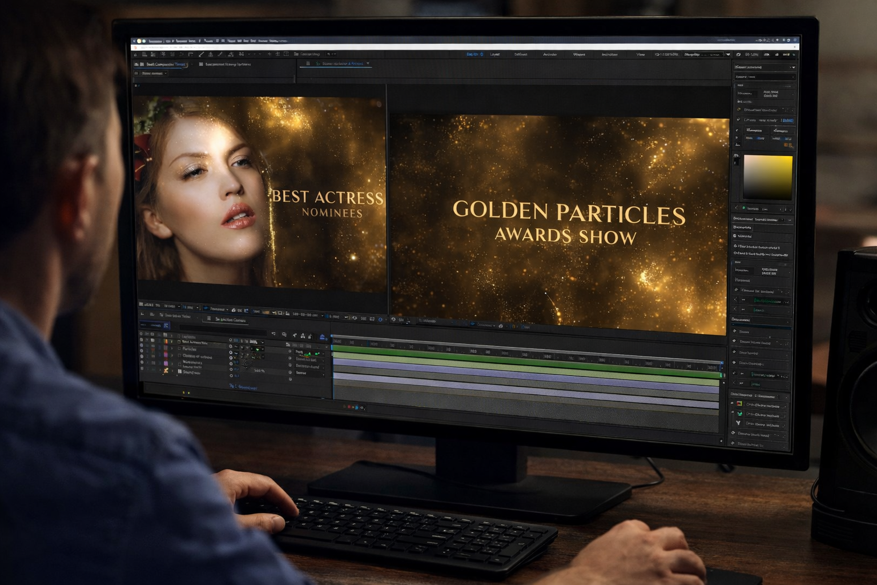Select the Eraser tool in the toolbar
This screenshot has width=877, height=585.
pos(220,54)
